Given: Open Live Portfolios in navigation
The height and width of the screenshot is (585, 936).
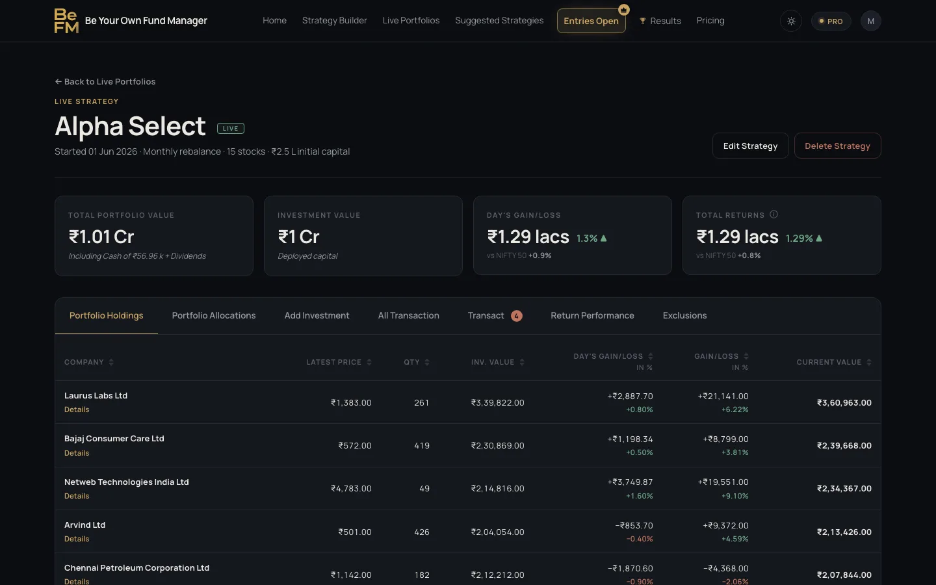Looking at the screenshot, I should tap(411, 21).
